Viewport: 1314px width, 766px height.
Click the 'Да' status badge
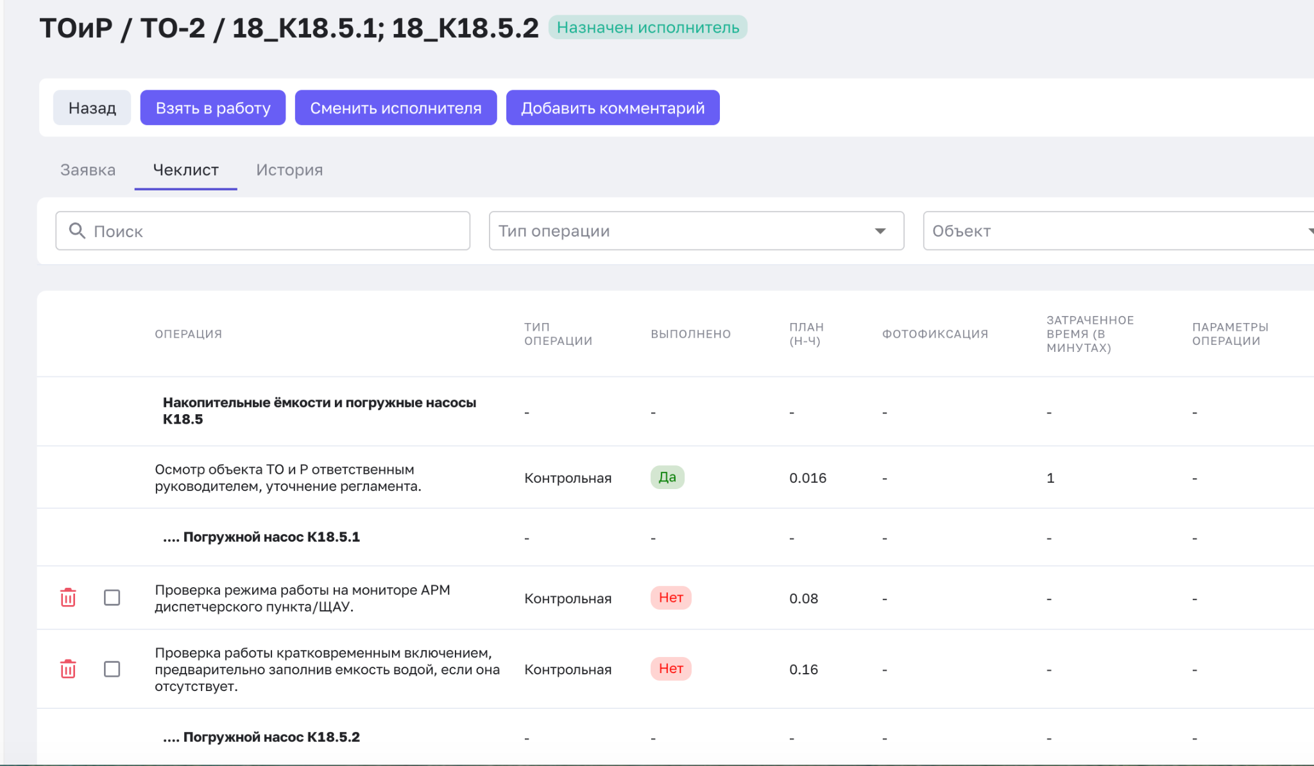(x=667, y=477)
